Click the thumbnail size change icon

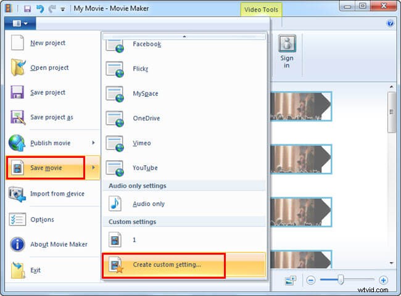tap(291, 281)
